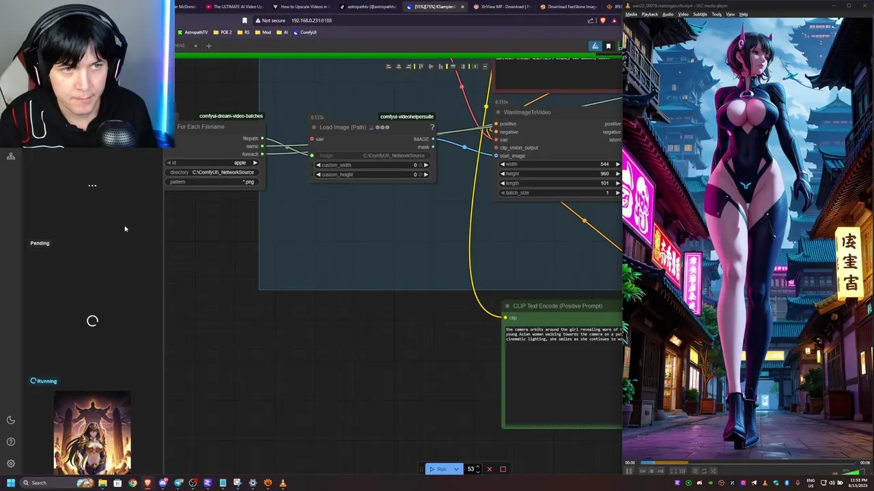Image resolution: width=874 pixels, height=491 pixels.
Task: Open the AI bookmarks folder
Action: (x=282, y=32)
